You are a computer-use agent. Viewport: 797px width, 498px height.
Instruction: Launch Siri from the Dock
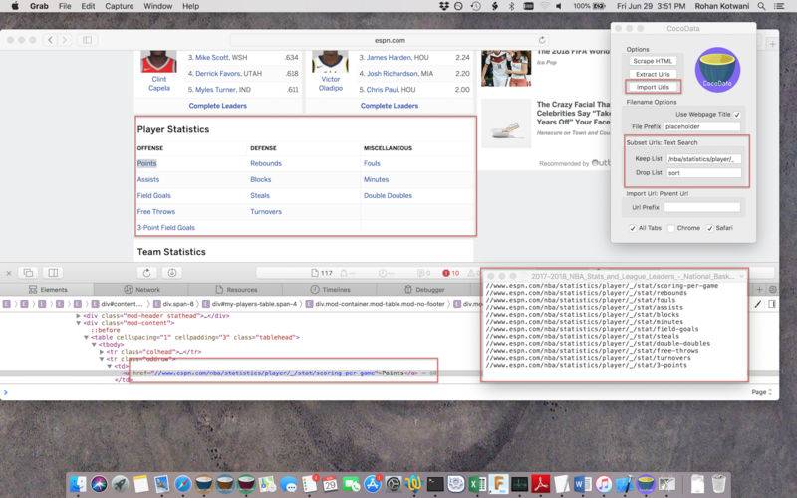click(x=99, y=484)
